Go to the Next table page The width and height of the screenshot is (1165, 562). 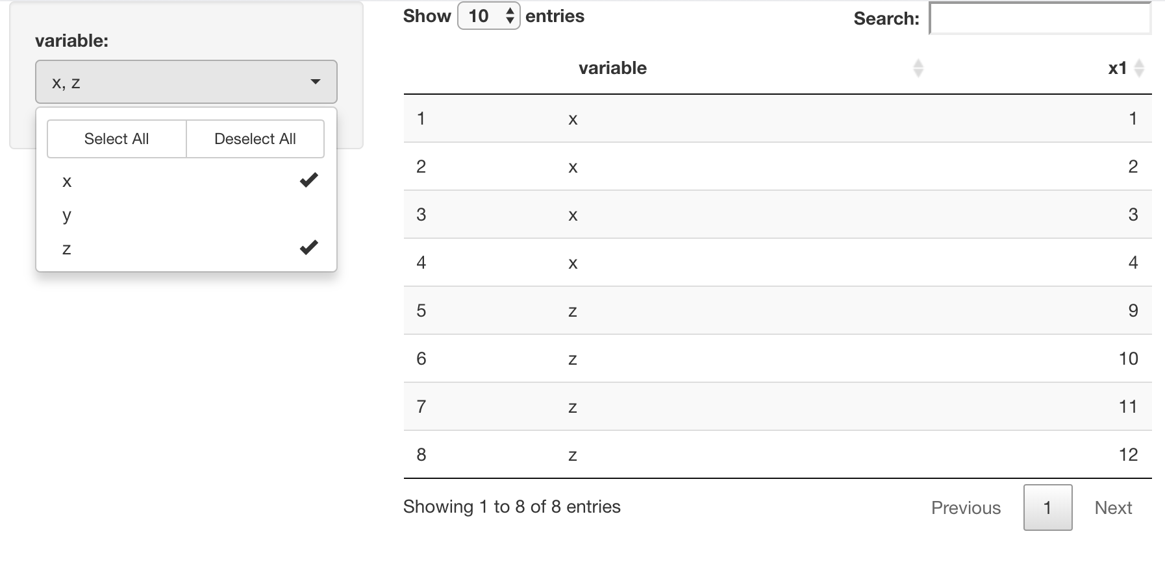1113,507
